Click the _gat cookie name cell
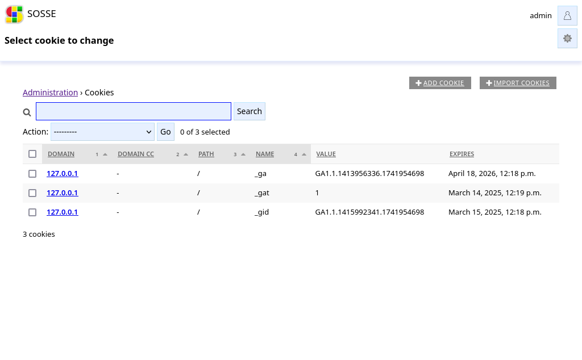 [x=262, y=193]
